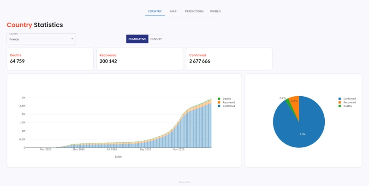The width and height of the screenshot is (369, 186).
Task: Click the green 2.2% Deaths pie slice
Action: [290, 104]
